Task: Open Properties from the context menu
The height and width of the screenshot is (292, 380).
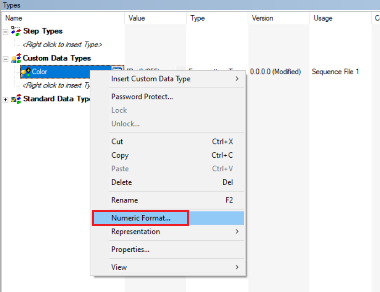Action: pos(130,249)
